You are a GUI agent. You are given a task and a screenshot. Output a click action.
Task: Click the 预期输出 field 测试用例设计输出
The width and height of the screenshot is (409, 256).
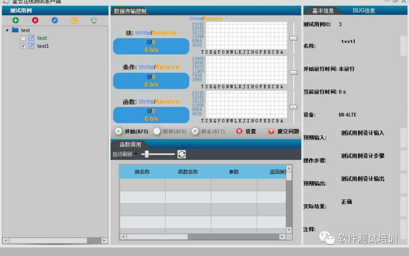pyautogui.click(x=363, y=179)
